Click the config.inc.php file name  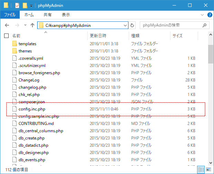click(x=32, y=109)
